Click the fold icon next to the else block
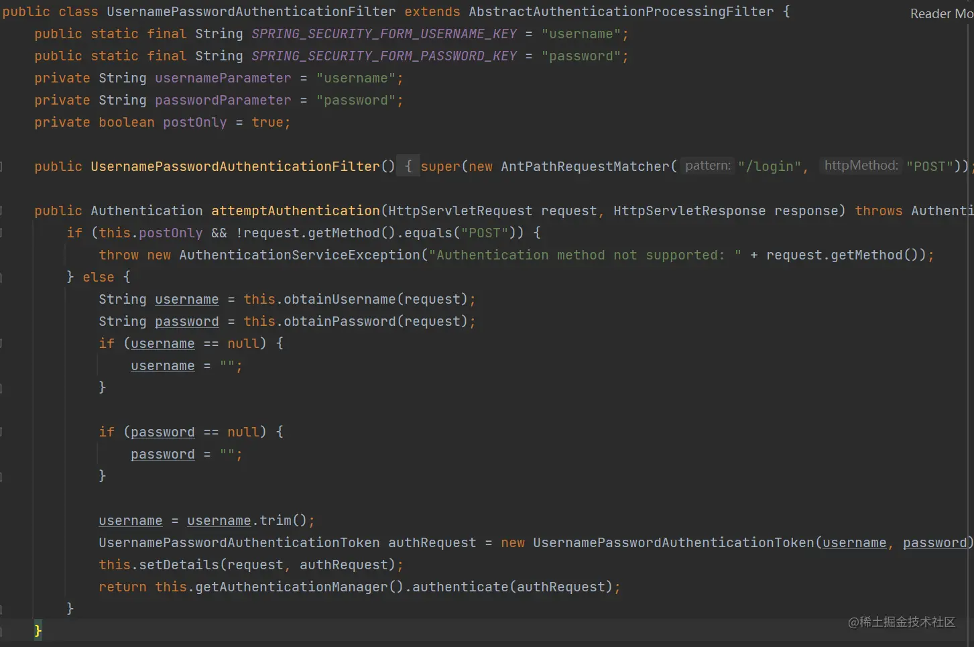974x647 pixels. pyautogui.click(x=3, y=277)
